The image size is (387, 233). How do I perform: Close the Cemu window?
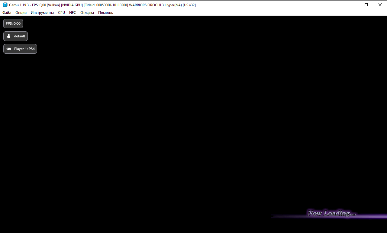[380, 5]
